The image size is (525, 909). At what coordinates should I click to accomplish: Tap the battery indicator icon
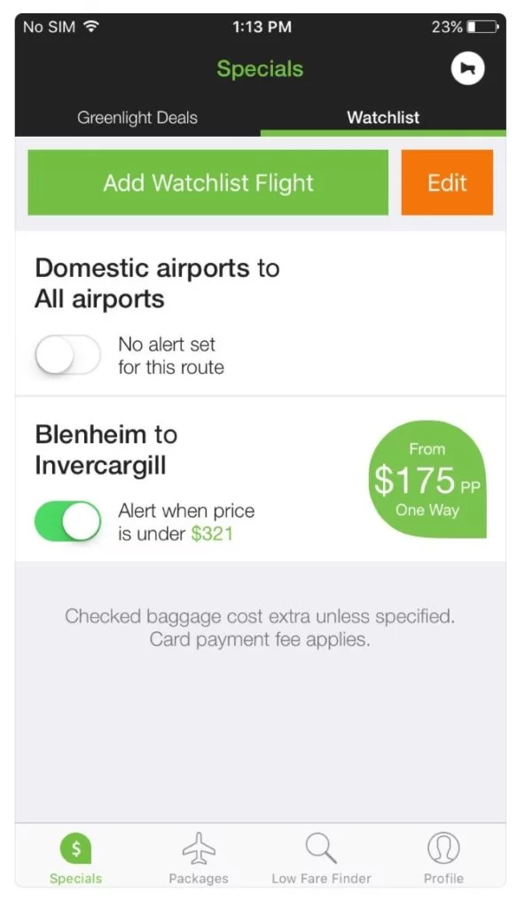(x=482, y=27)
